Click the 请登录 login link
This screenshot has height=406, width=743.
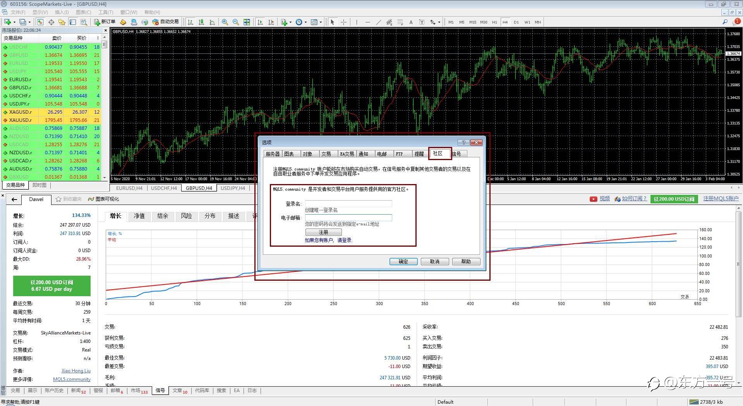pos(345,240)
